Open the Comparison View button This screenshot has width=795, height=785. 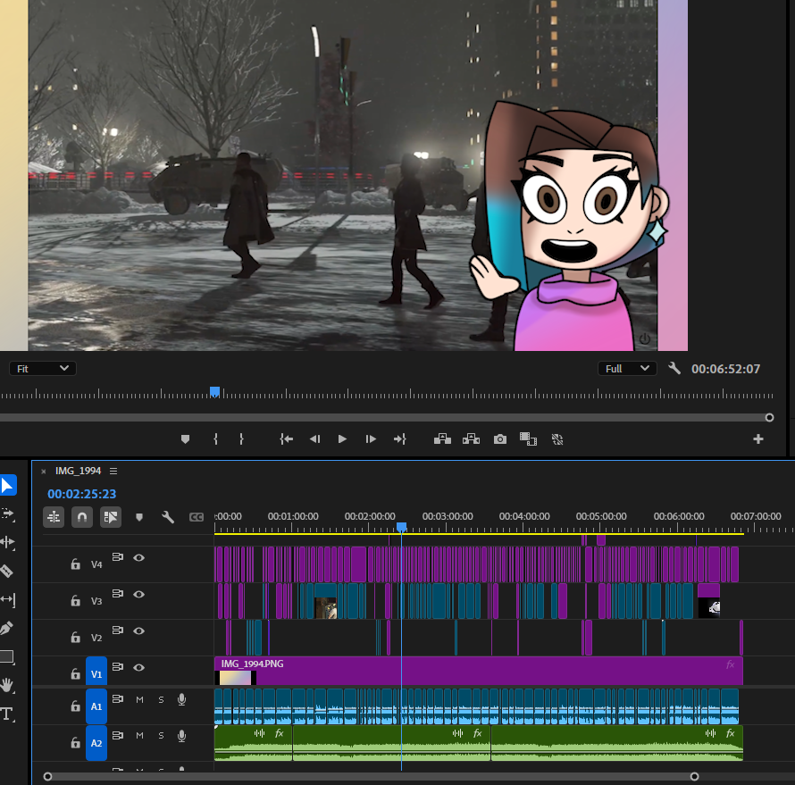(528, 438)
